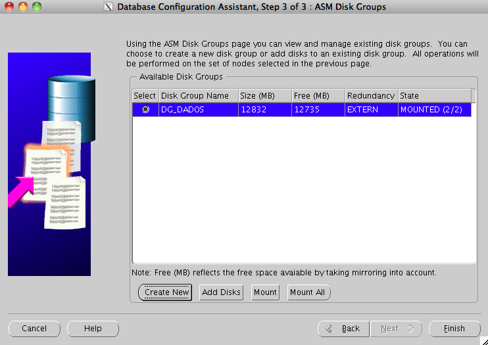Select the DG_DADOS disk group radio button
Image resolution: width=488 pixels, height=345 pixels.
[x=145, y=110]
